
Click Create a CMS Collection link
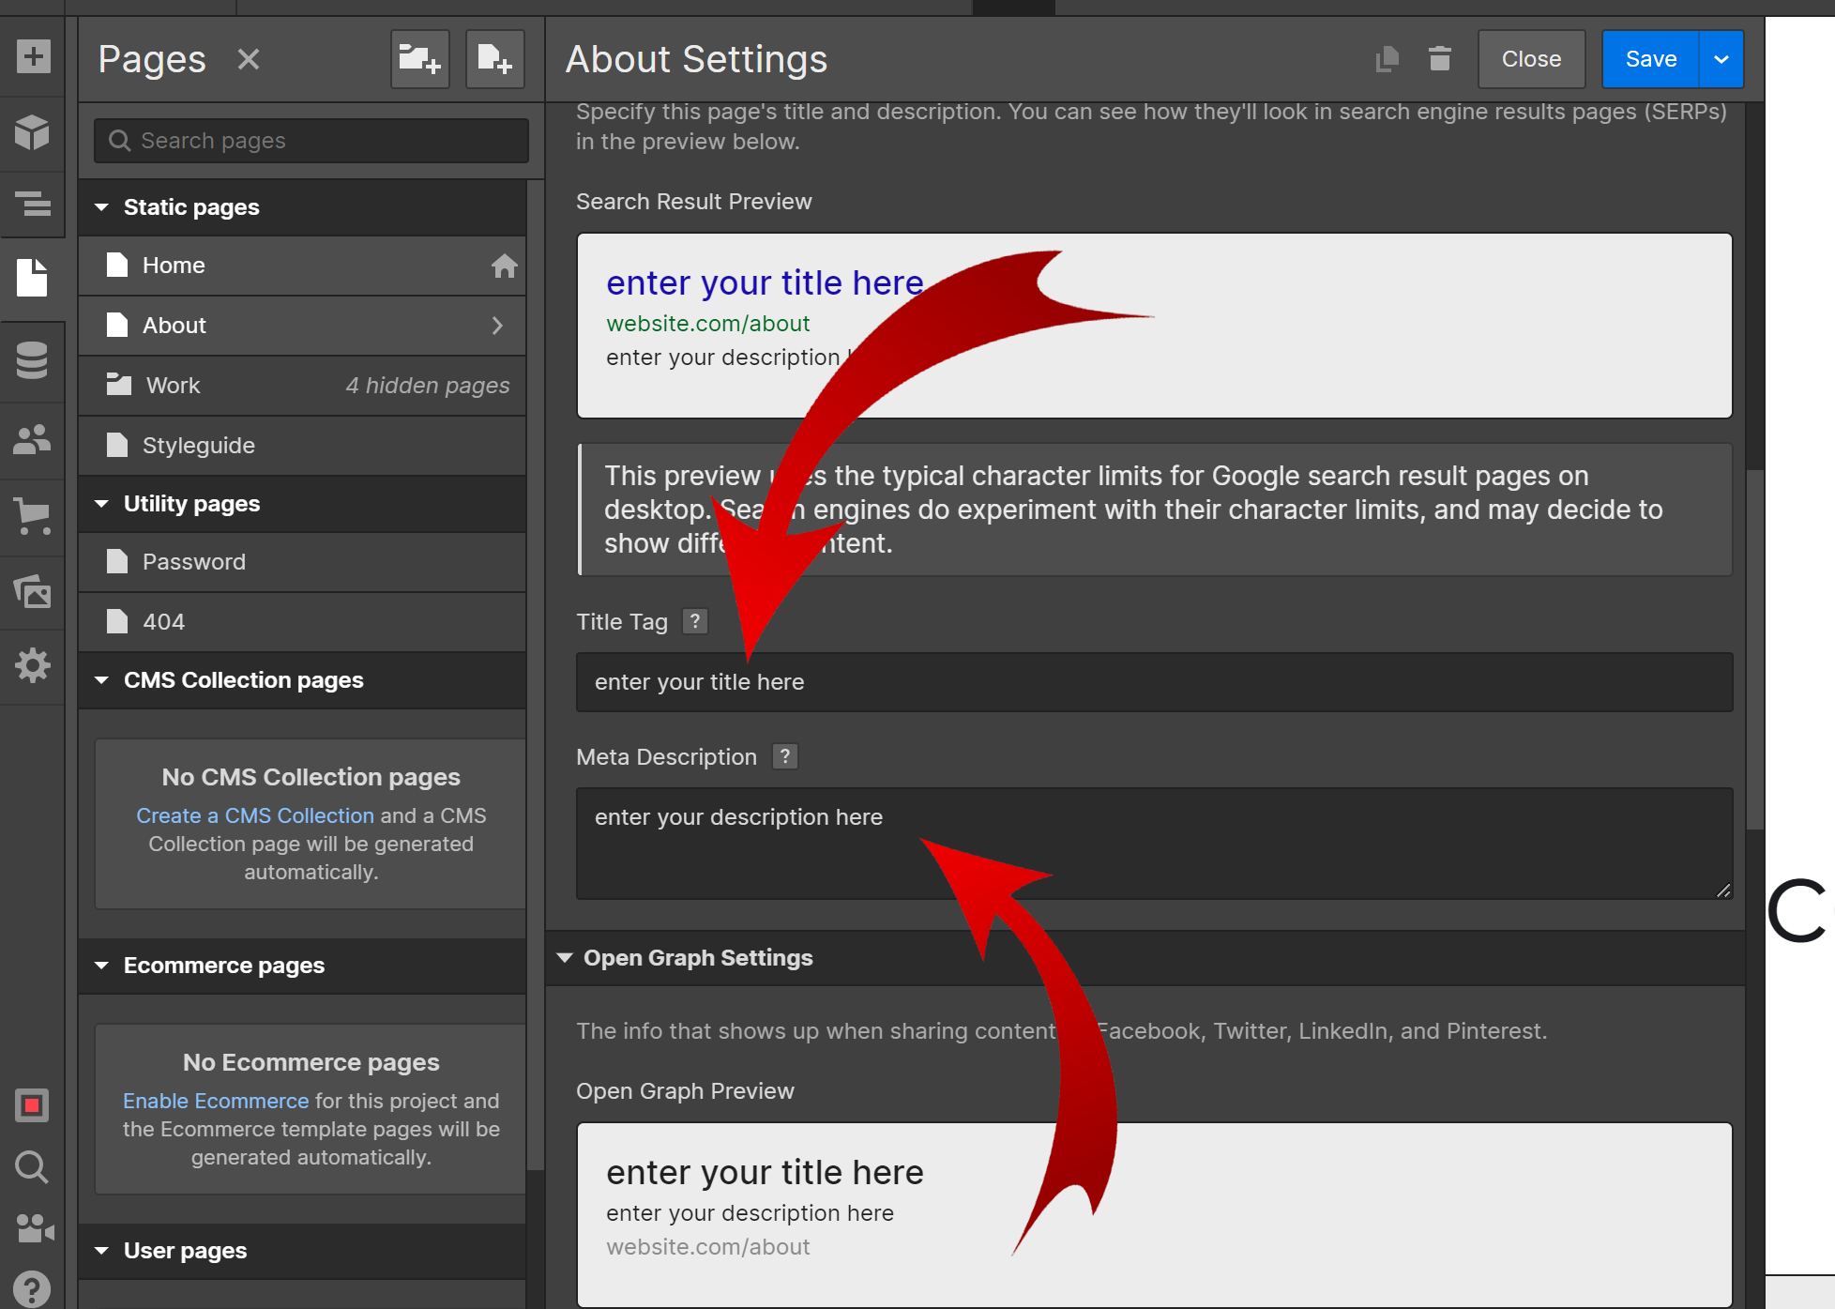(x=255, y=815)
